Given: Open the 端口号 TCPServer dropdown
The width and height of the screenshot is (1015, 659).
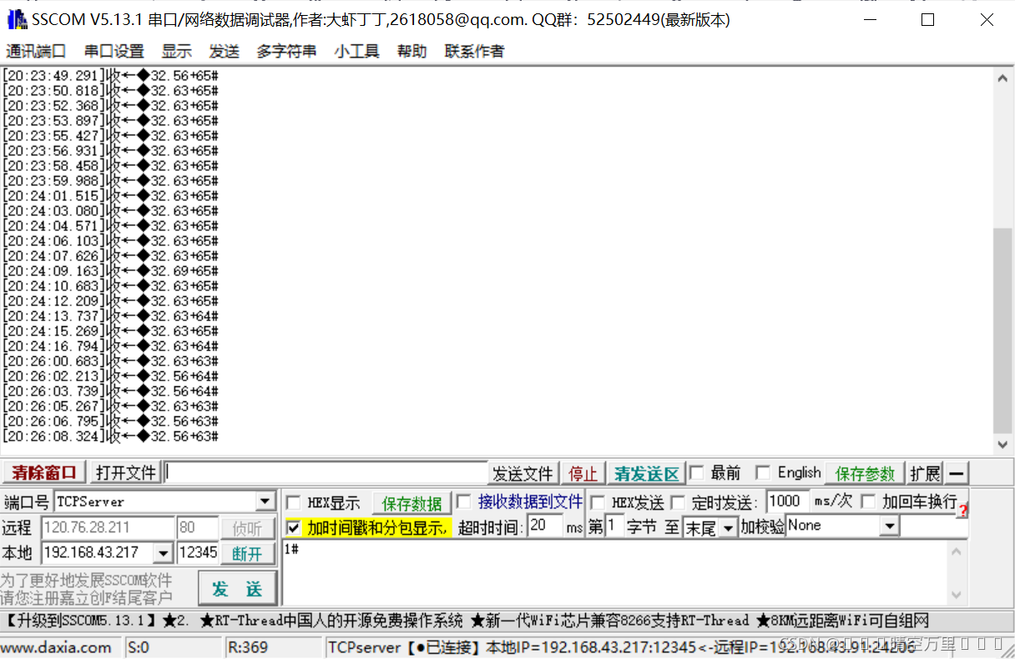Looking at the screenshot, I should [266, 502].
